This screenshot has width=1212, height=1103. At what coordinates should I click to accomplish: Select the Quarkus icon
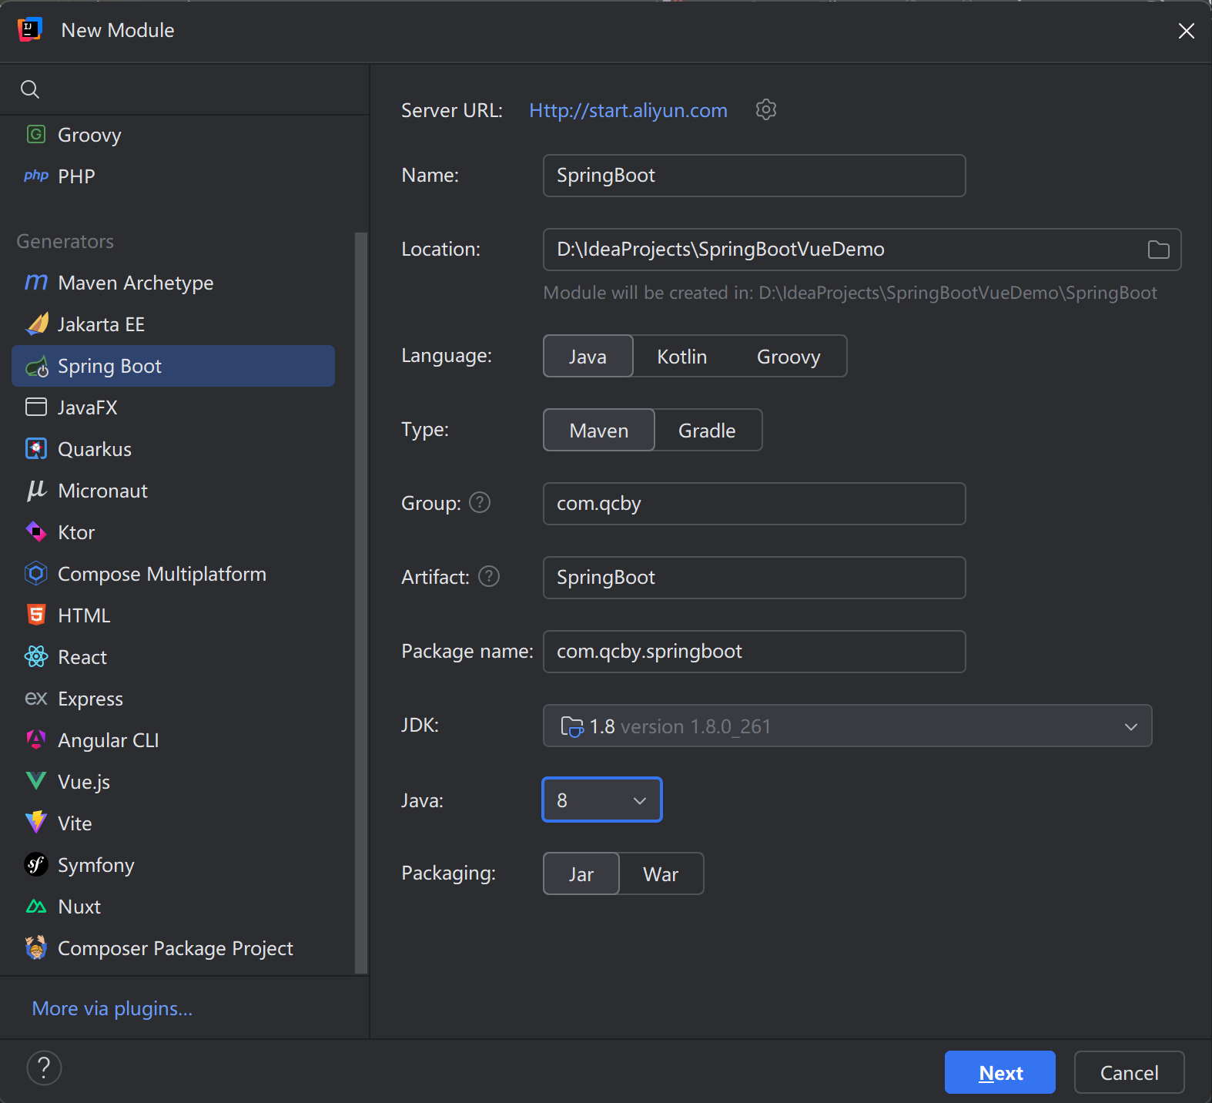tap(36, 449)
